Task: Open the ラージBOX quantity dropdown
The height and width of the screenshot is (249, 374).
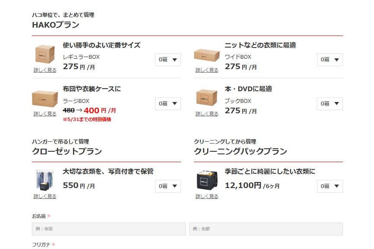Action: point(168,104)
